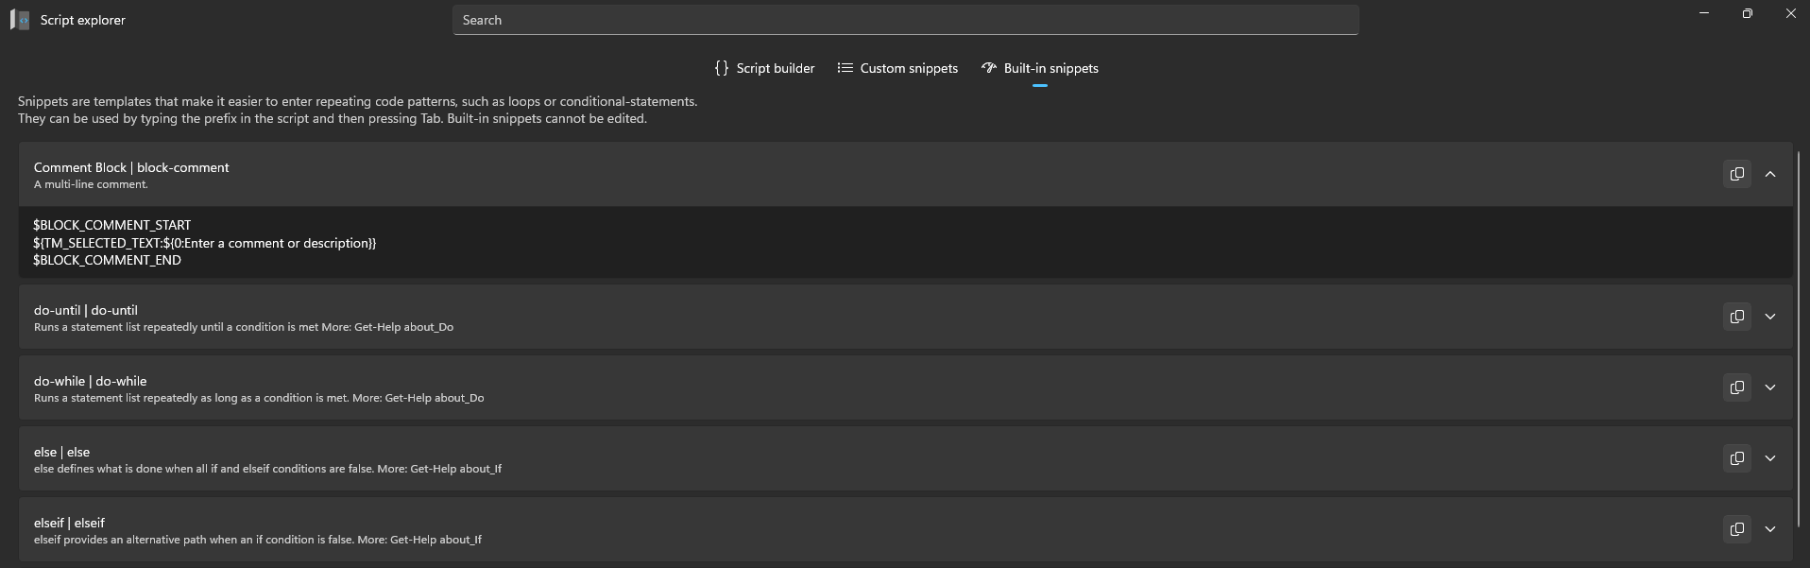Screen dimensions: 1810x568
Task: Click the Script builder braces icon
Action: (x=722, y=68)
